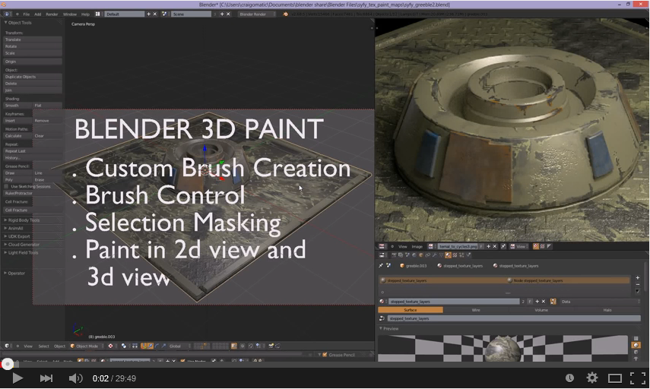Open the Texture properties tab icon
The width and height of the screenshot is (650, 389).
click(455, 255)
